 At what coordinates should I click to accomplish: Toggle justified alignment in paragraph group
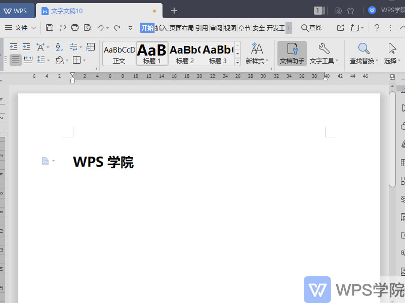point(15,60)
